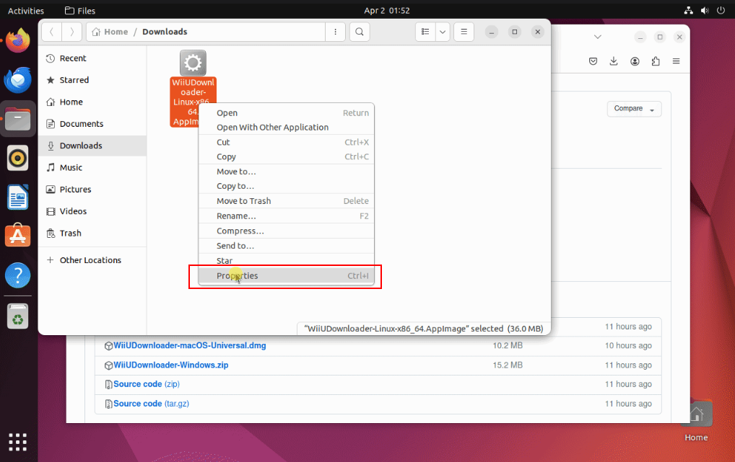This screenshot has height=462, width=735.
Task: Click the back navigation arrow
Action: pyautogui.click(x=52, y=32)
